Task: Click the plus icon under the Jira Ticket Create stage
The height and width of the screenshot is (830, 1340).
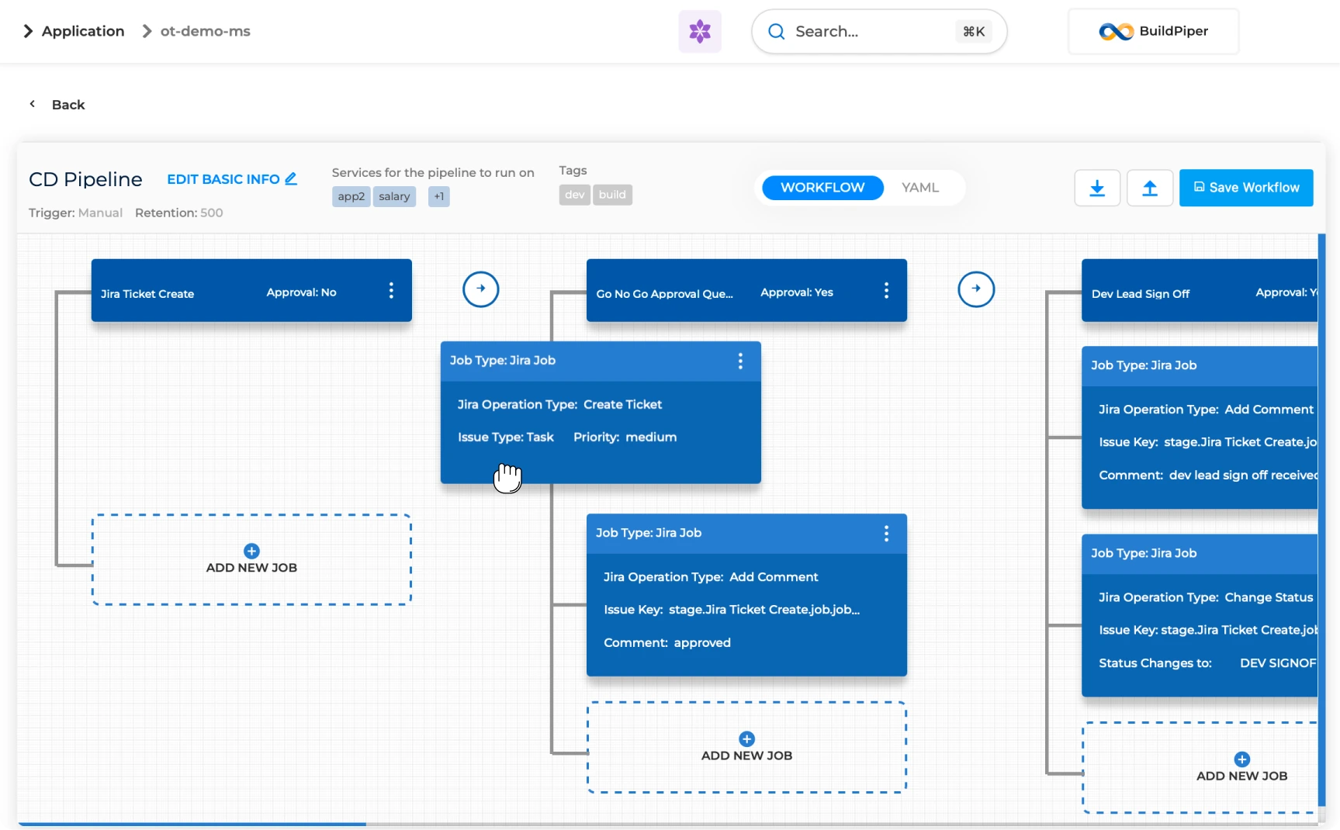Action: [251, 551]
